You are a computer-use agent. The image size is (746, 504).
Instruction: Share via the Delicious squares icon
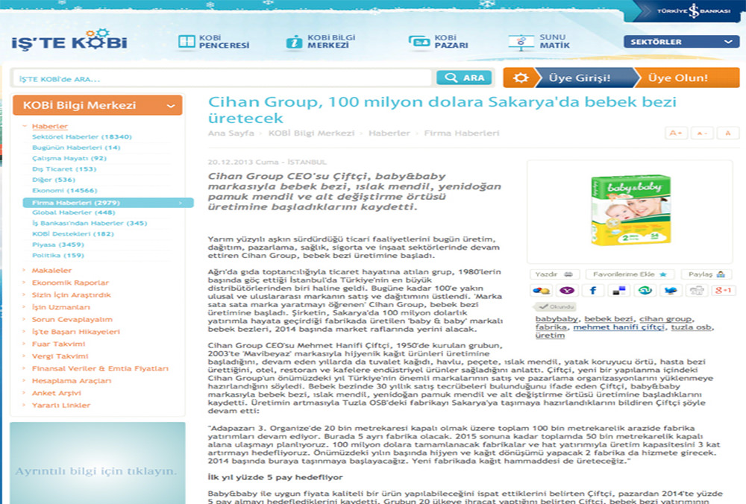point(618,291)
